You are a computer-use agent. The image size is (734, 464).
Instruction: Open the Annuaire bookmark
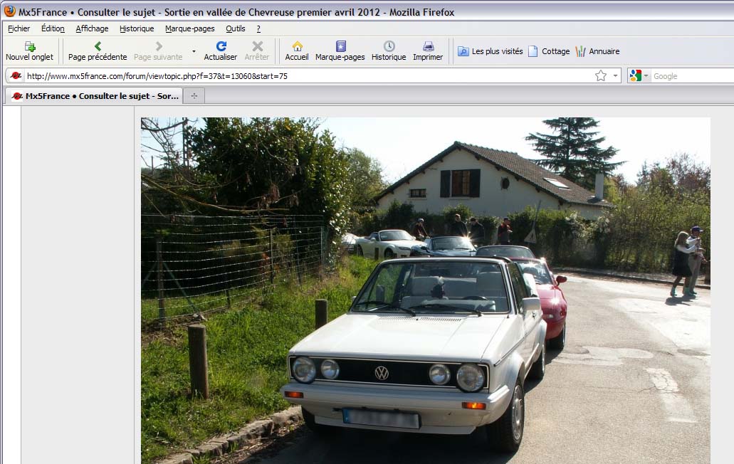pos(597,51)
